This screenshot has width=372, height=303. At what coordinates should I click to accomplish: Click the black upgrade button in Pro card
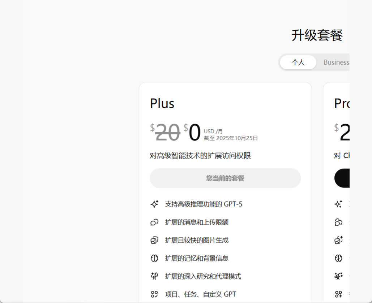pos(342,178)
